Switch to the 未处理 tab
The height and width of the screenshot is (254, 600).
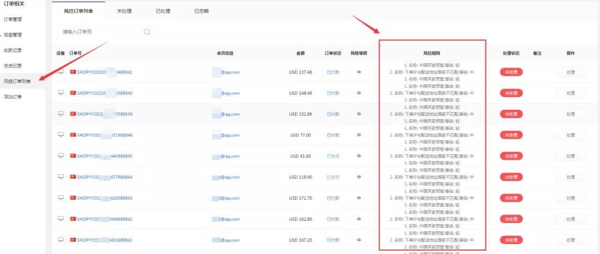pos(124,11)
